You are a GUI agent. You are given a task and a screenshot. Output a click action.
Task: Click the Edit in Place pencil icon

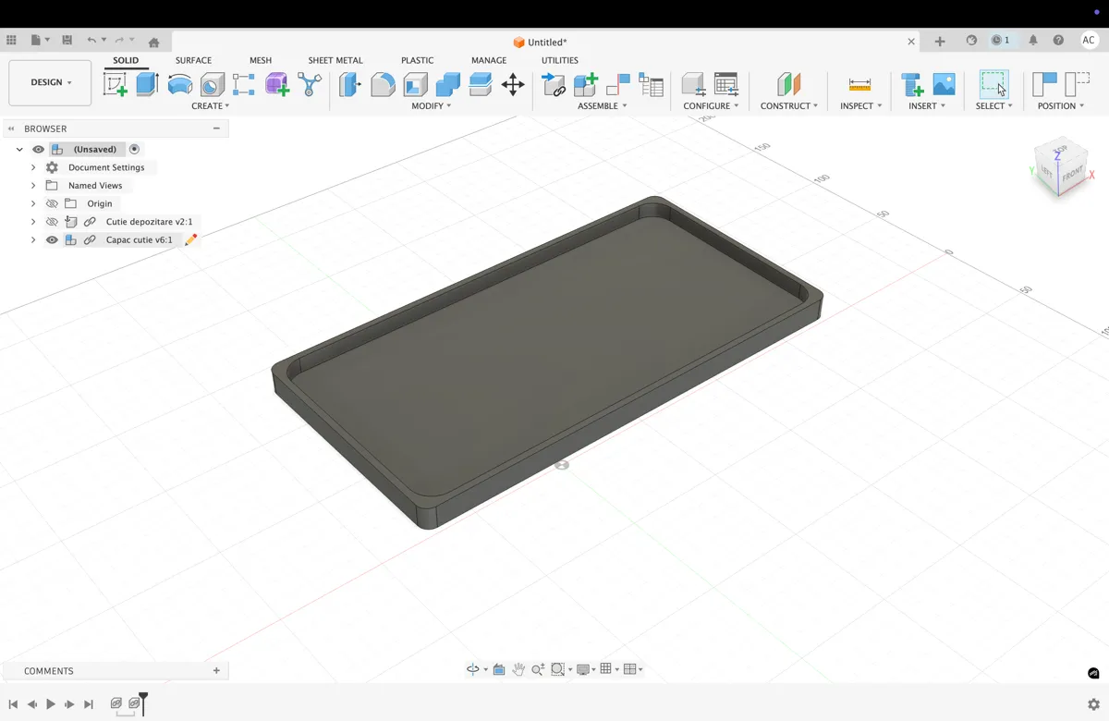pyautogui.click(x=190, y=240)
